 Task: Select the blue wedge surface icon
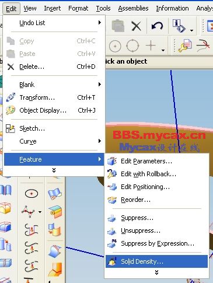(55, 251)
